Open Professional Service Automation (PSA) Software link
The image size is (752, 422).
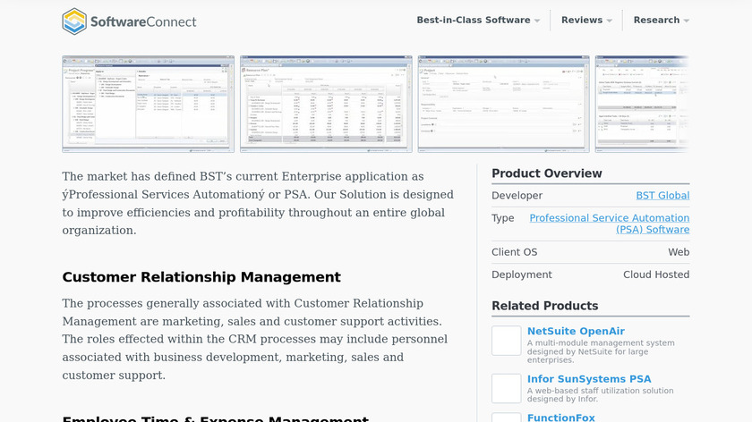coord(609,224)
